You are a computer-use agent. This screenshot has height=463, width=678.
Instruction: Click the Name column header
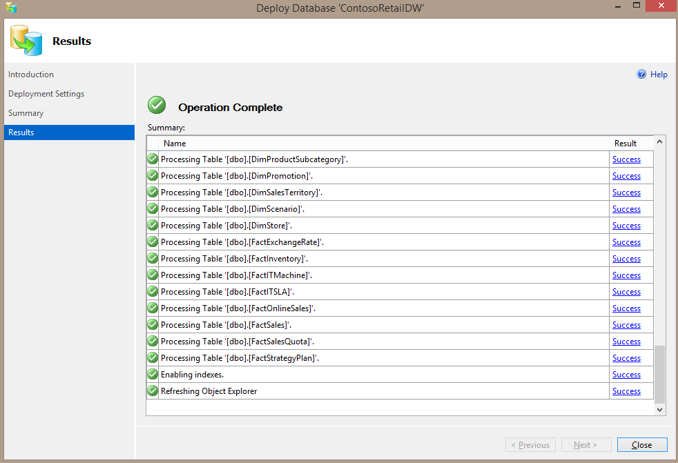[384, 143]
